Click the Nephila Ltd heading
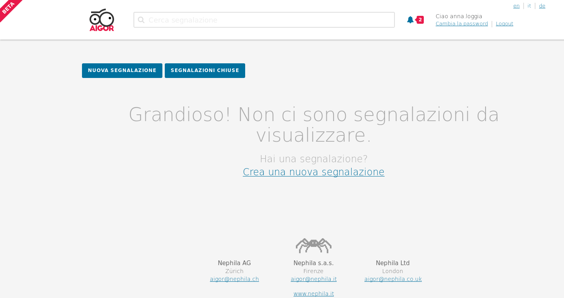 point(393,263)
